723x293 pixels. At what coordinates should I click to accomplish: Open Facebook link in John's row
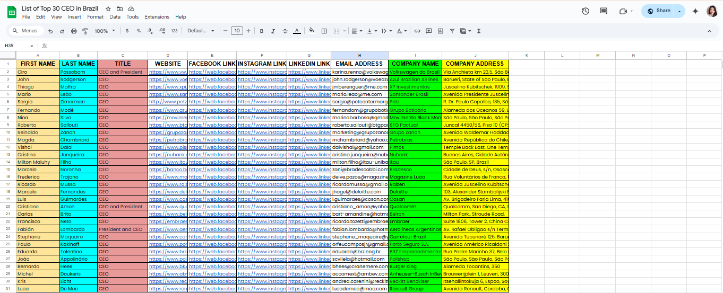(x=212, y=79)
